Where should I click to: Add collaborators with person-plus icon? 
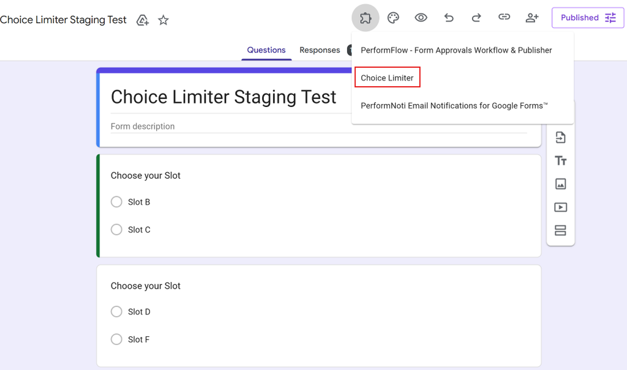pos(532,18)
